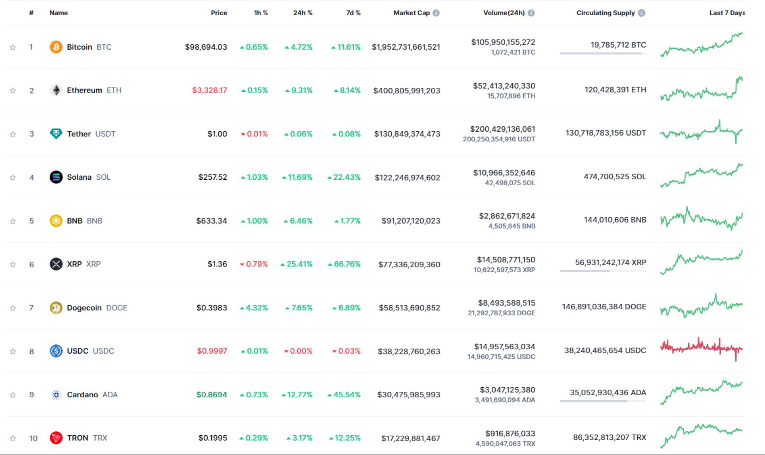This screenshot has width=765, height=455.
Task: Click the Dogecoin DOGE logo
Action: 55,308
